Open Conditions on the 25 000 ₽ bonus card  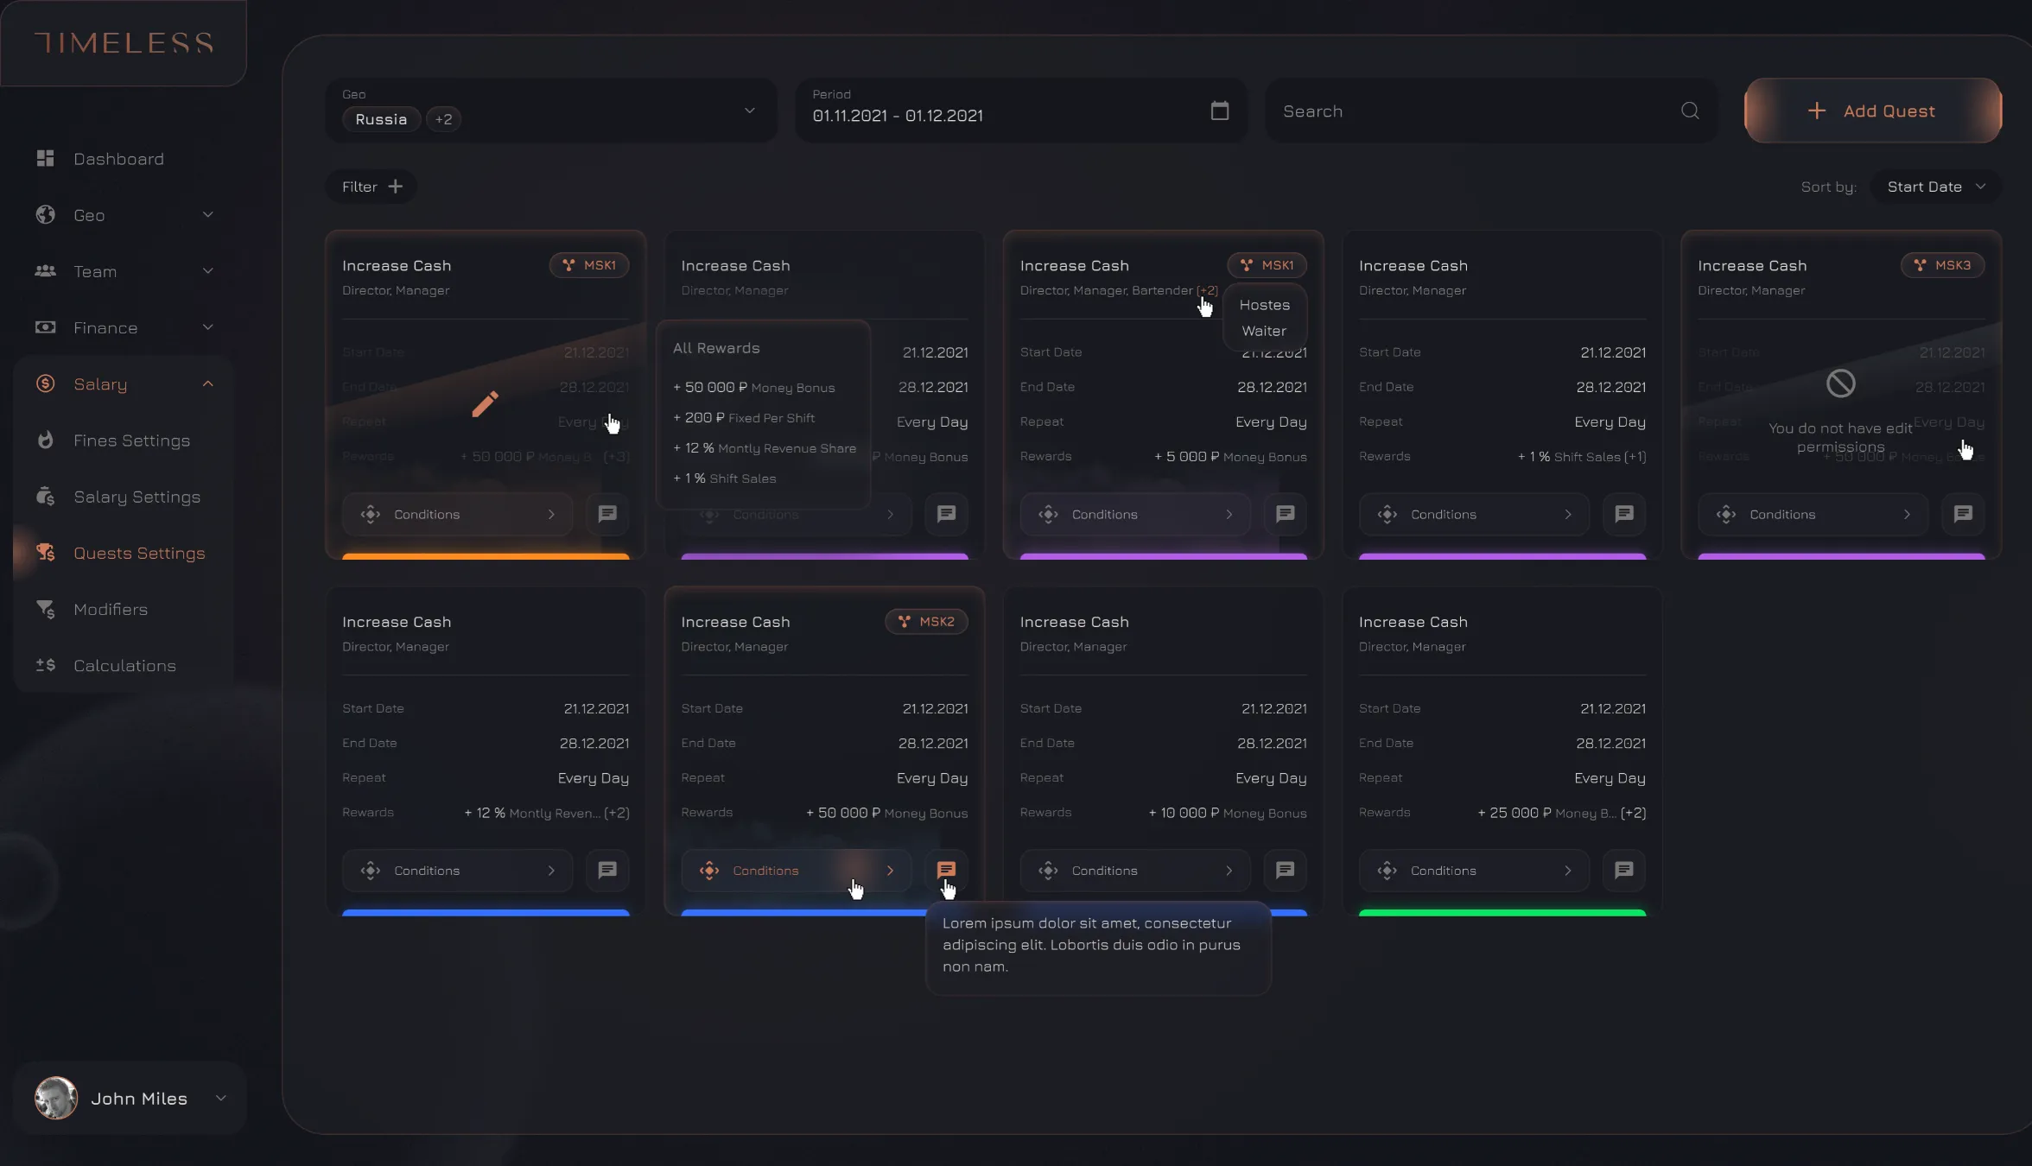1474,870
